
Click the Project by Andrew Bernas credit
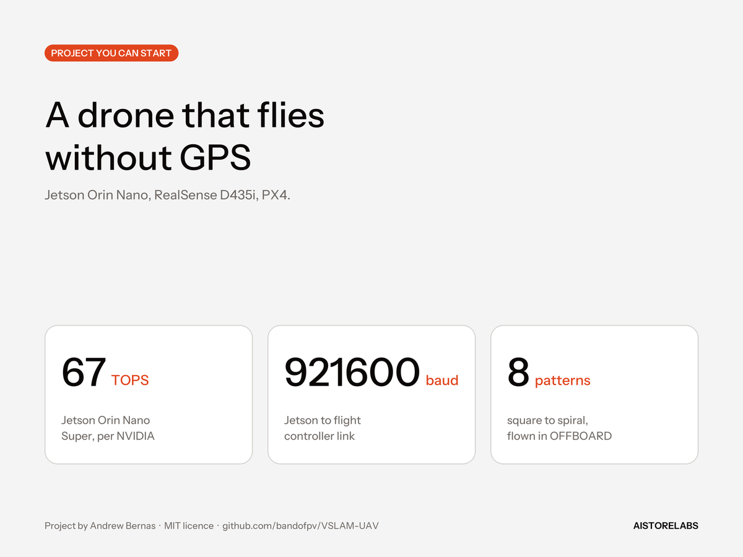[100, 526]
